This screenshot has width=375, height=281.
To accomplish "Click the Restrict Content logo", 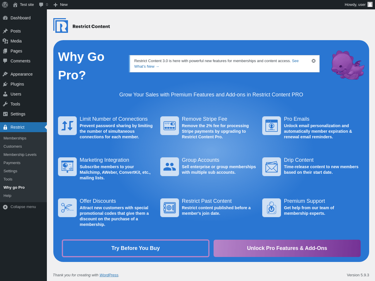I will [x=82, y=25].
